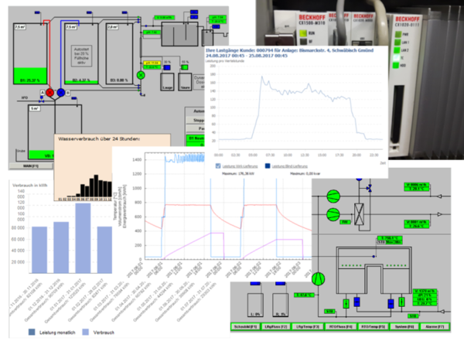Click the outlet arrow on the top furnace pipe
This screenshot has width=464, height=348.
pyautogui.click(x=439, y=196)
